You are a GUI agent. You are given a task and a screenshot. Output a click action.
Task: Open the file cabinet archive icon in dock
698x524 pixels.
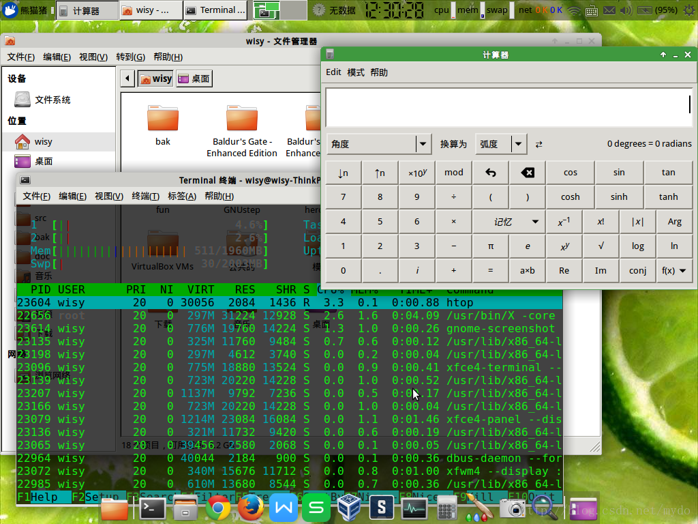185,508
